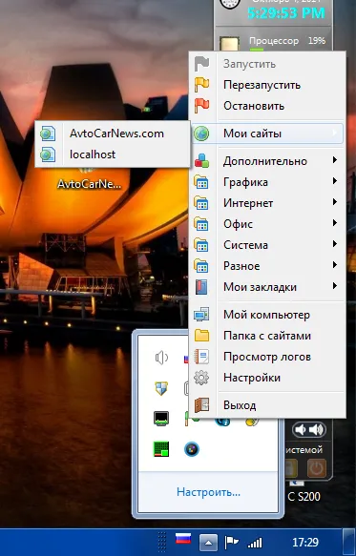
Task: Expand the Офис submenu arrow
Action: [x=335, y=223]
